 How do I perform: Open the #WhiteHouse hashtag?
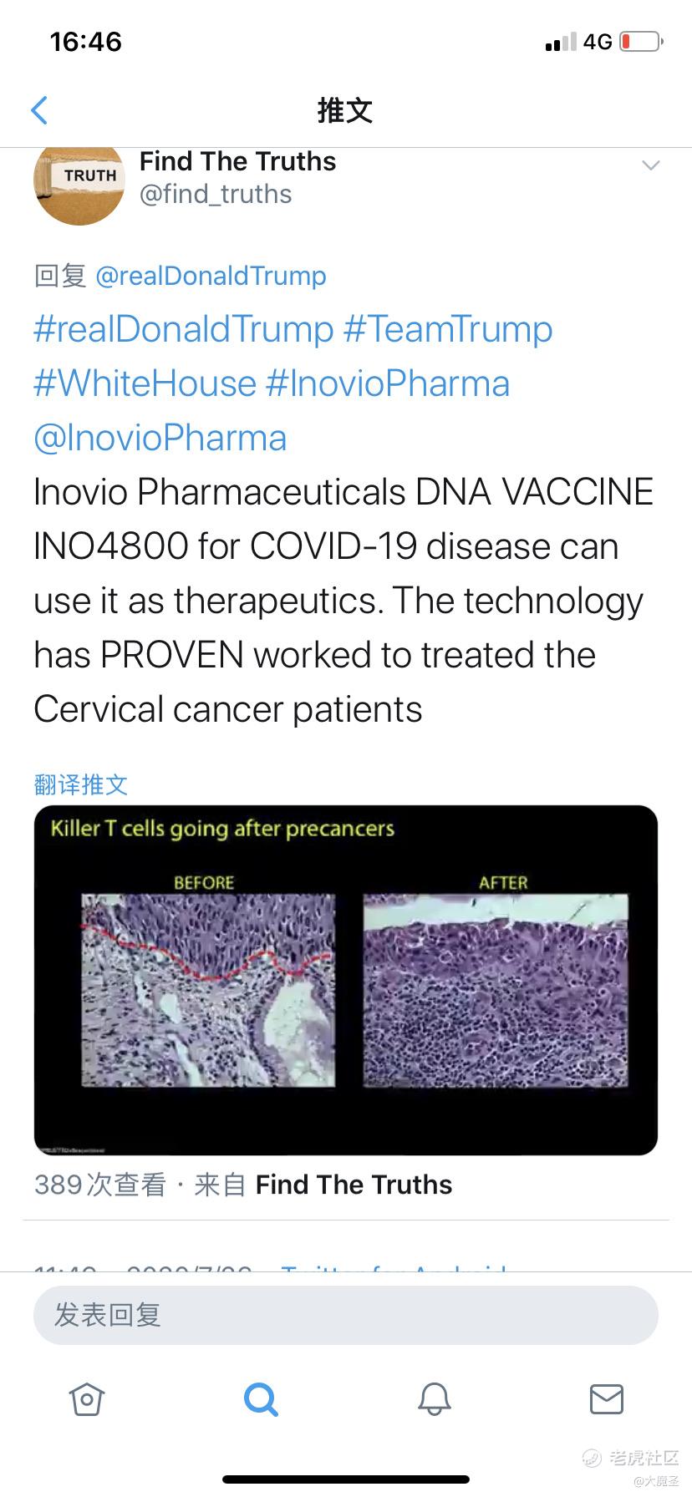pos(145,383)
